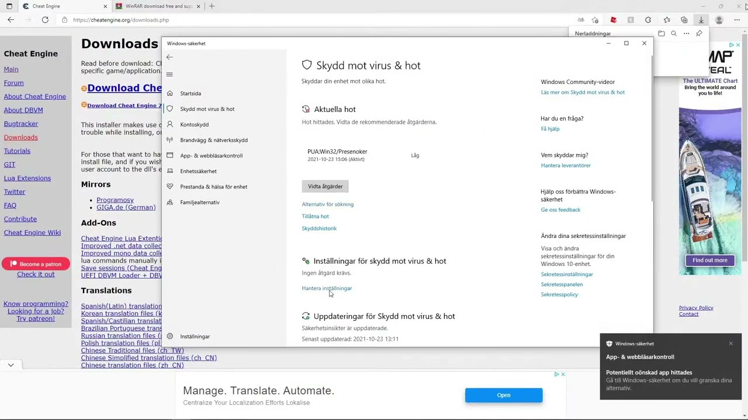Select the PUA:Win32/Presenoker threat entry
Image resolution: width=748 pixels, height=420 pixels.
[362, 155]
